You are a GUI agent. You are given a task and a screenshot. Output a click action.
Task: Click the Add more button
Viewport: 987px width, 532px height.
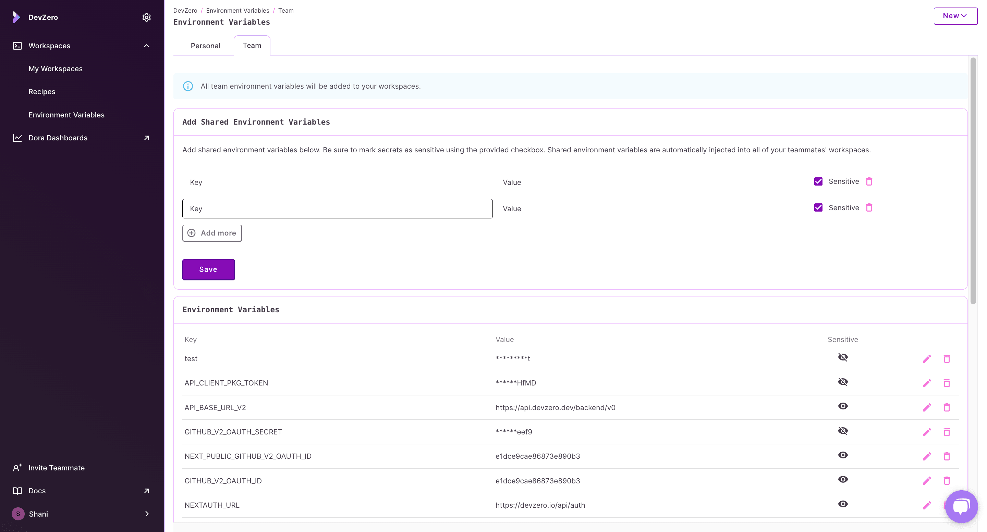(x=212, y=232)
